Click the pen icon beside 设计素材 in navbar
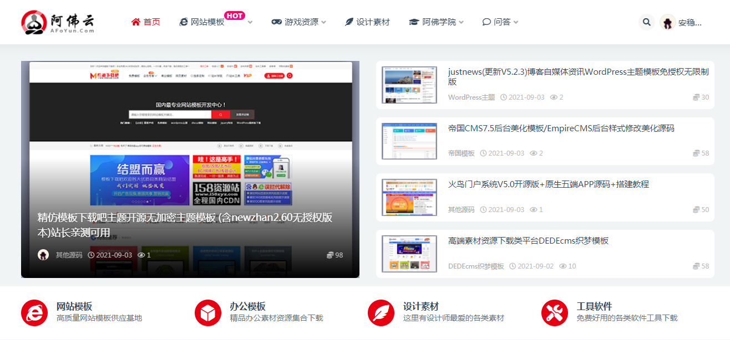This screenshot has width=730, height=340. [348, 22]
